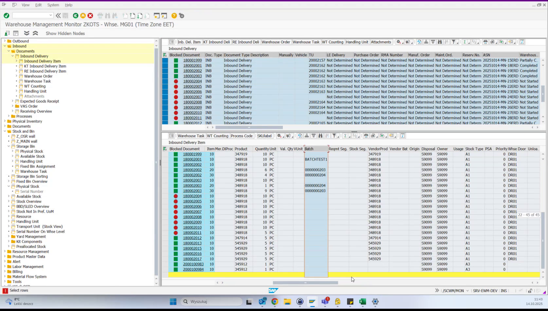Open document link 180001999
This screenshot has height=311, width=548.
tap(192, 60)
